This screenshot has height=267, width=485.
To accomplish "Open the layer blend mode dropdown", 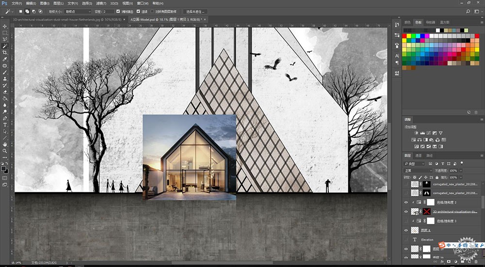I will click(x=418, y=171).
